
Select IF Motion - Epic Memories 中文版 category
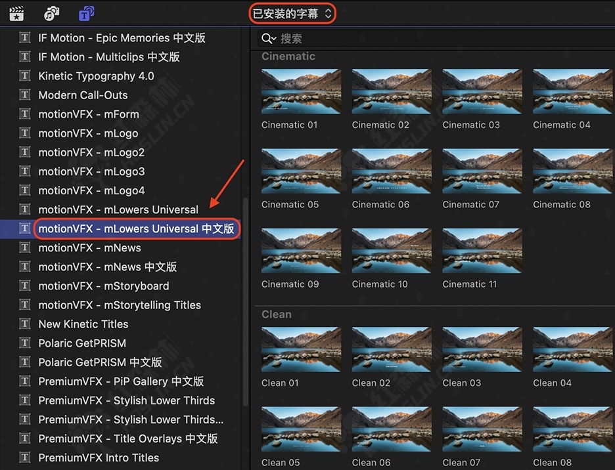pos(122,37)
